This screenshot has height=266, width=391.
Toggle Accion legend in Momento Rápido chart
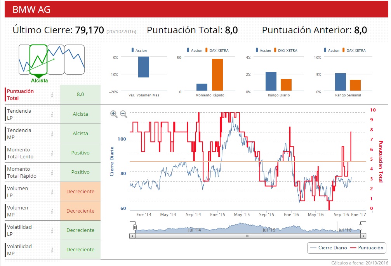point(195,50)
